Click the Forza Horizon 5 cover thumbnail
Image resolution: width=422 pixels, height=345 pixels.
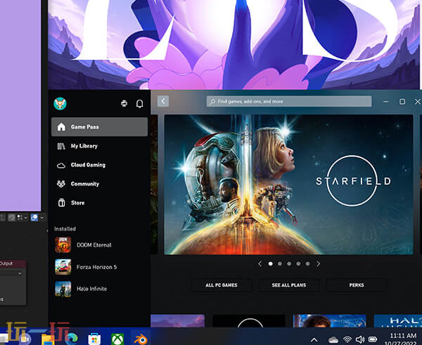click(x=63, y=267)
